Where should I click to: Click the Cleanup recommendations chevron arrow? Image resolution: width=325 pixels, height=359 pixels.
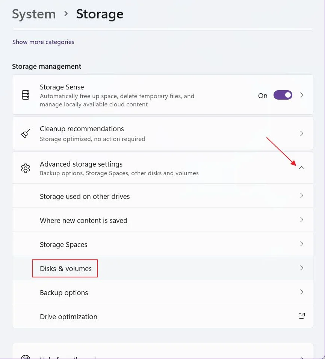pos(302,133)
